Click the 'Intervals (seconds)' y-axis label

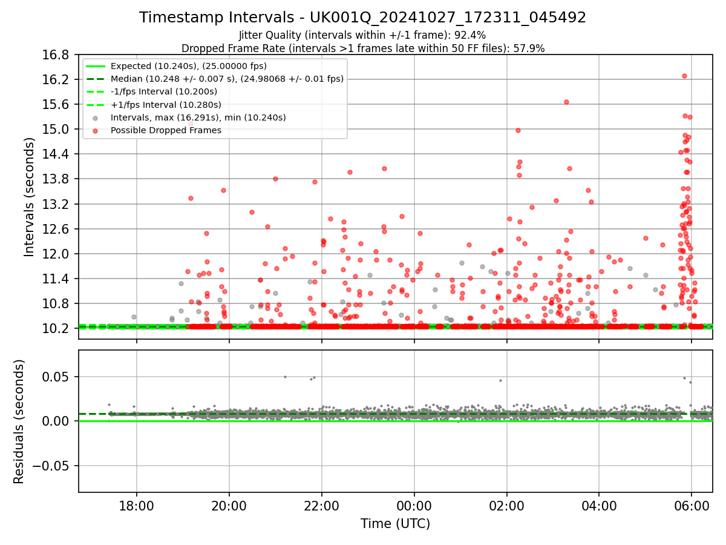(x=30, y=196)
